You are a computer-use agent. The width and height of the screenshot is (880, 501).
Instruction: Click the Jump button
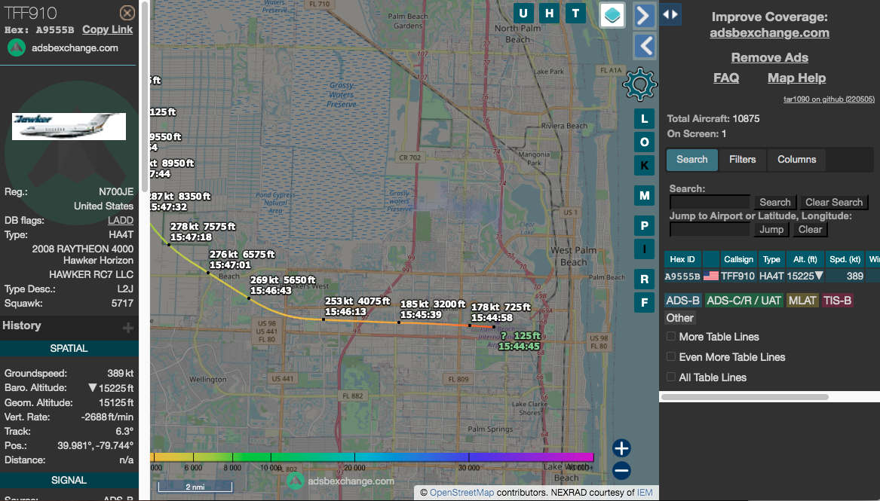[771, 229]
